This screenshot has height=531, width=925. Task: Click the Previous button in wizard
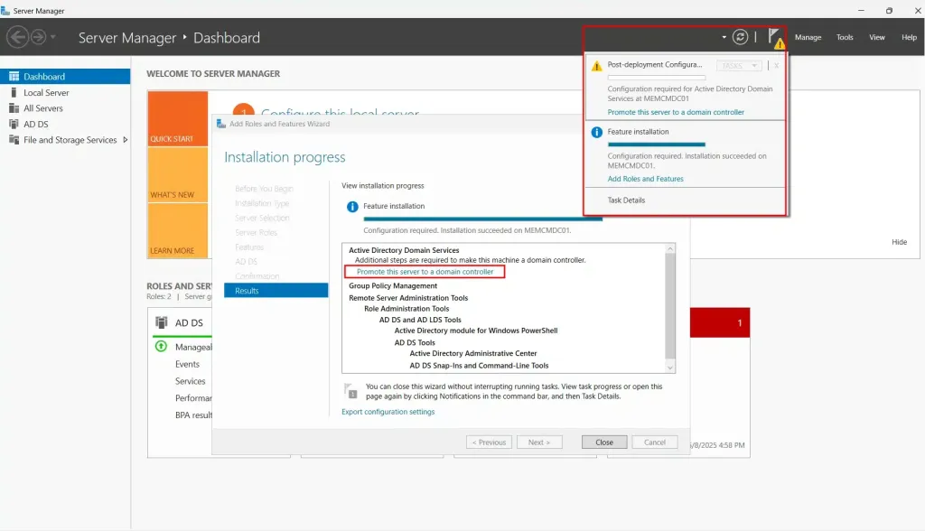point(489,442)
